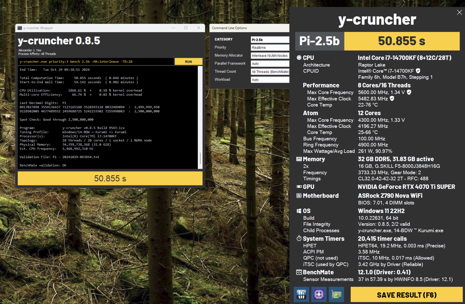Click the command line input field
This screenshot has height=304, width=465.
[96, 61]
